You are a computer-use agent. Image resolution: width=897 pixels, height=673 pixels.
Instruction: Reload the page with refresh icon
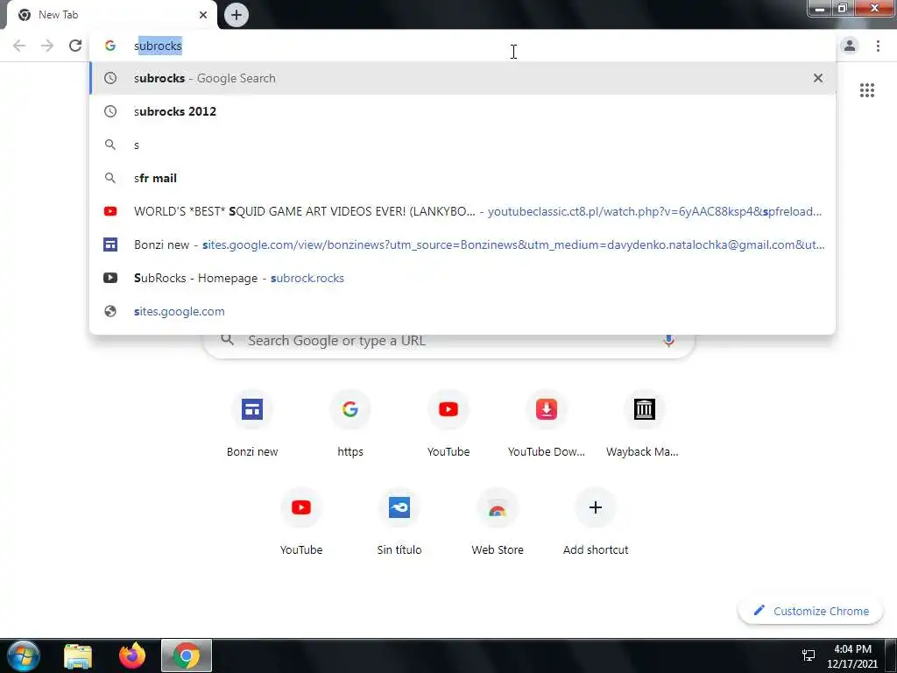[x=75, y=46]
